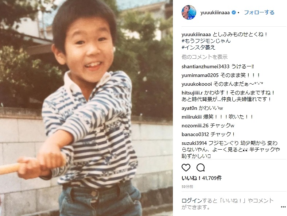Screen dimensions: 287x216
Task: Visit ayat0n commenter profile
Action: tap(189, 108)
